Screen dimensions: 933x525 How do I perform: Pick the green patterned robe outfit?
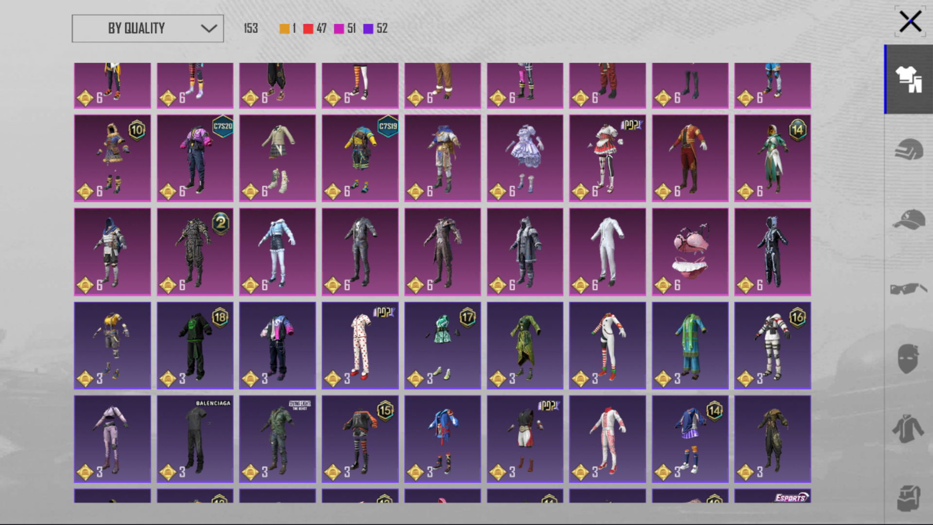coord(525,346)
